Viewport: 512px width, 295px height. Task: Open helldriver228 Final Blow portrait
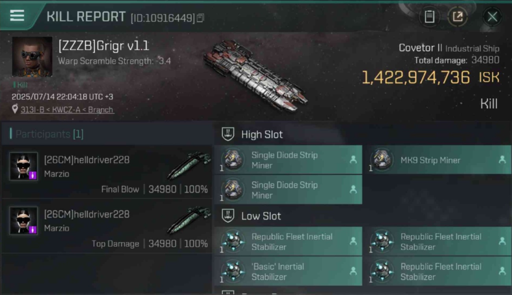[x=24, y=166]
